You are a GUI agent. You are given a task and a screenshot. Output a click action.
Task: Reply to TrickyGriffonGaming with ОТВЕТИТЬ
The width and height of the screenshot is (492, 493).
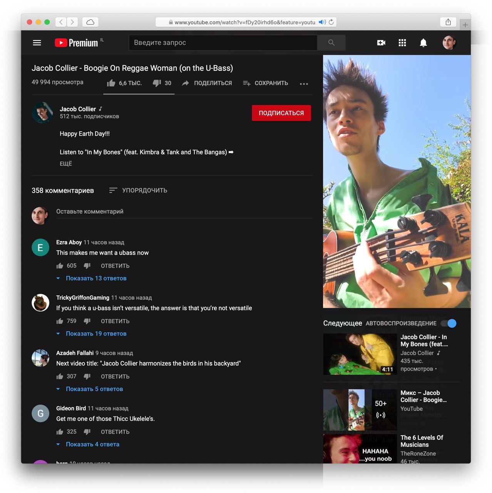coord(115,321)
